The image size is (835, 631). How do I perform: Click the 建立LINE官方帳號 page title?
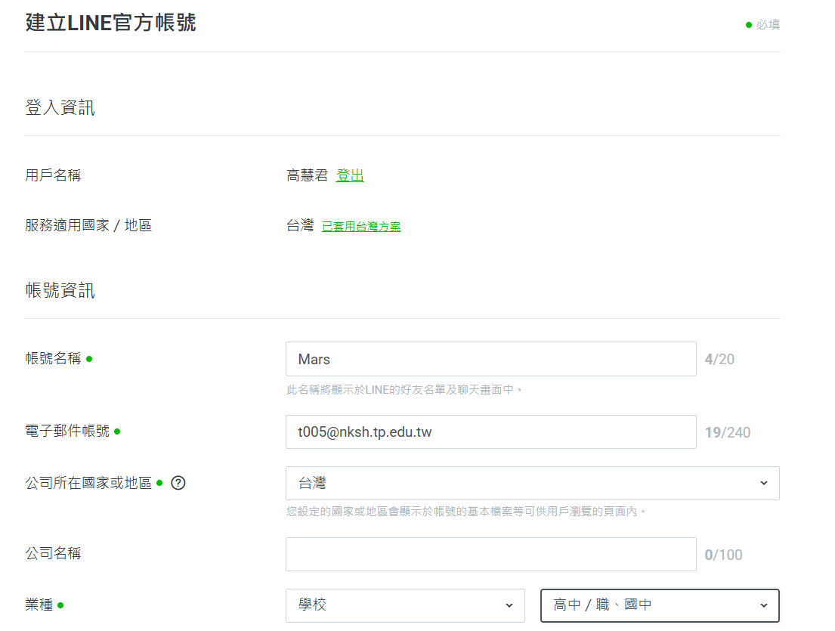coord(110,23)
